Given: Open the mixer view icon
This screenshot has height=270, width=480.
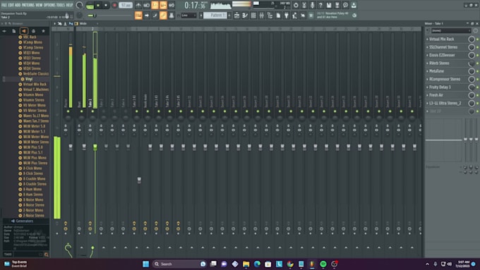Looking at the screenshot, I should (261, 16).
